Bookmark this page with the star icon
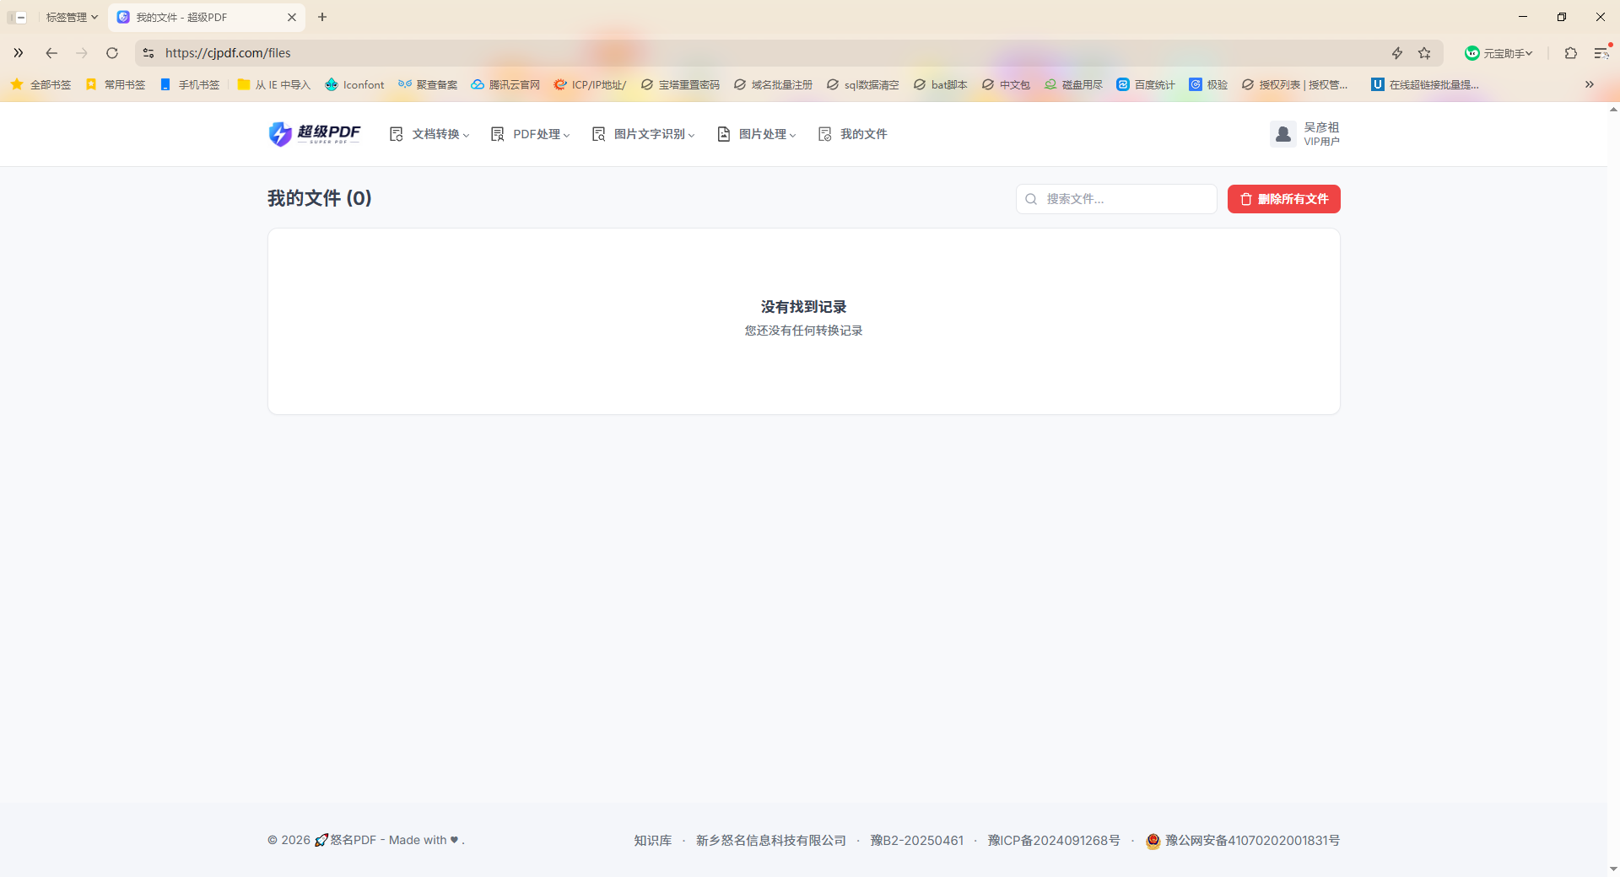Viewport: 1620px width, 877px height. (1425, 53)
